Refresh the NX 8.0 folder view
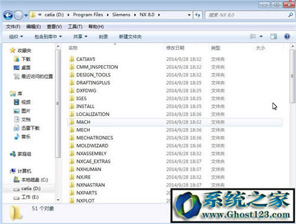 (198, 15)
